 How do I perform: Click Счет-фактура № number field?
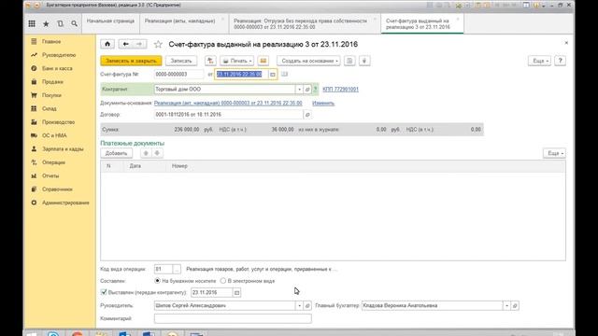178,75
